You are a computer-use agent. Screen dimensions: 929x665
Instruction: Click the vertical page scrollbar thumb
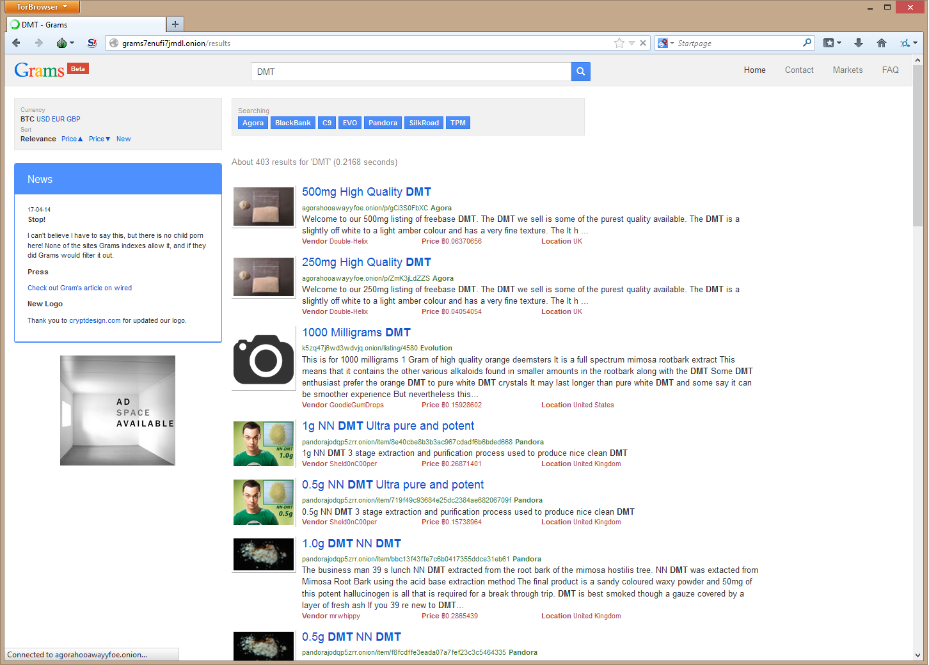tap(917, 145)
